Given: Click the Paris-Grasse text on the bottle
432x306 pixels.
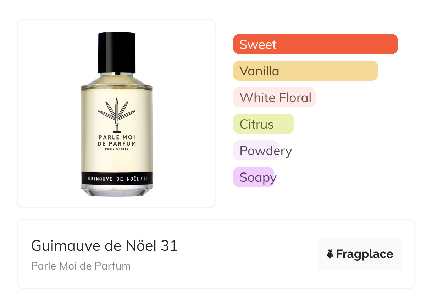Looking at the screenshot, I should click(117, 149).
